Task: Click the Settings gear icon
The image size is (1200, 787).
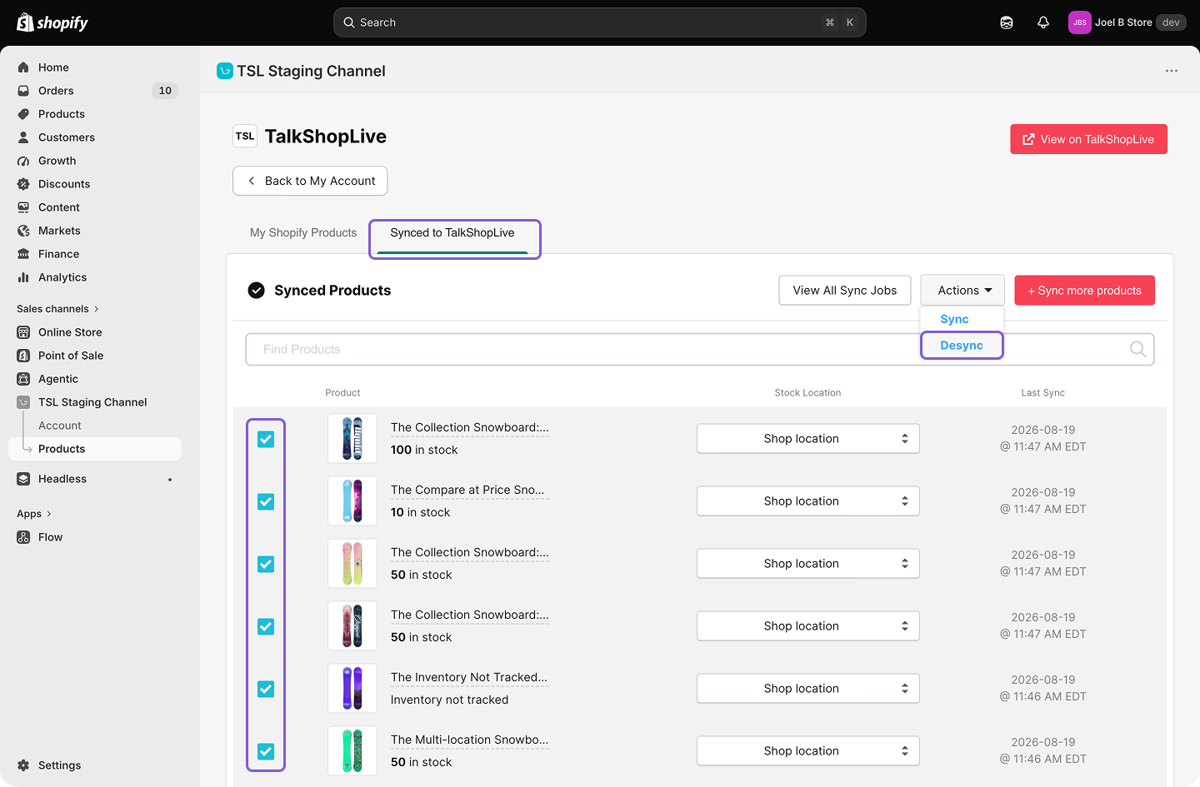Action: point(23,765)
